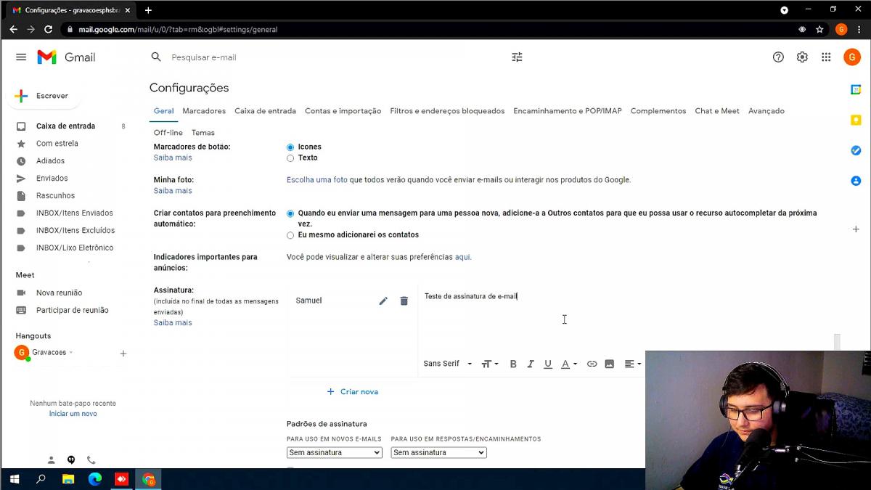871x490 pixels.
Task: Open the Support help question mark icon
Action: click(x=778, y=57)
